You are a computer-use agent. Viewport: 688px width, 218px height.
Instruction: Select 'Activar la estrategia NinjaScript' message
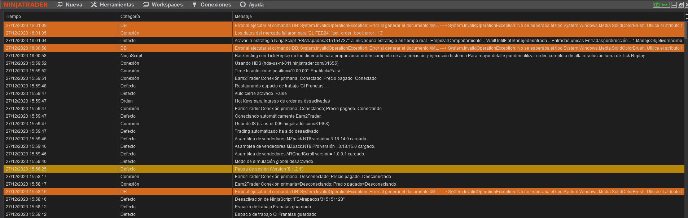tap(458, 41)
